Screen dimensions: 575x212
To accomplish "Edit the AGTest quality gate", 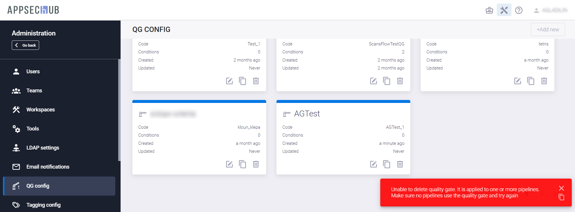I will point(373,164).
